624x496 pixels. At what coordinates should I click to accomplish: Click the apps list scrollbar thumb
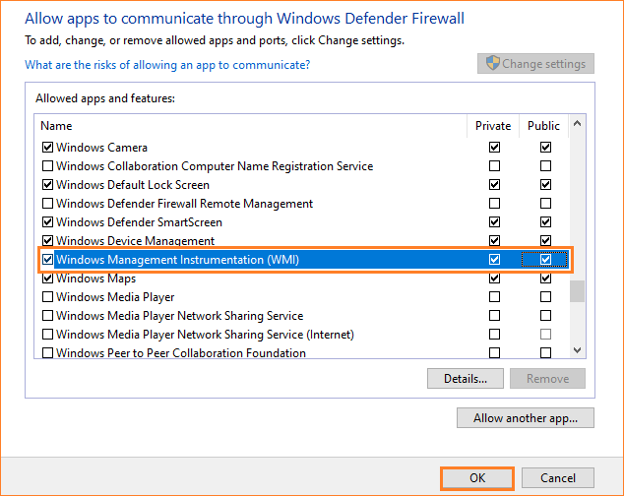point(577,291)
